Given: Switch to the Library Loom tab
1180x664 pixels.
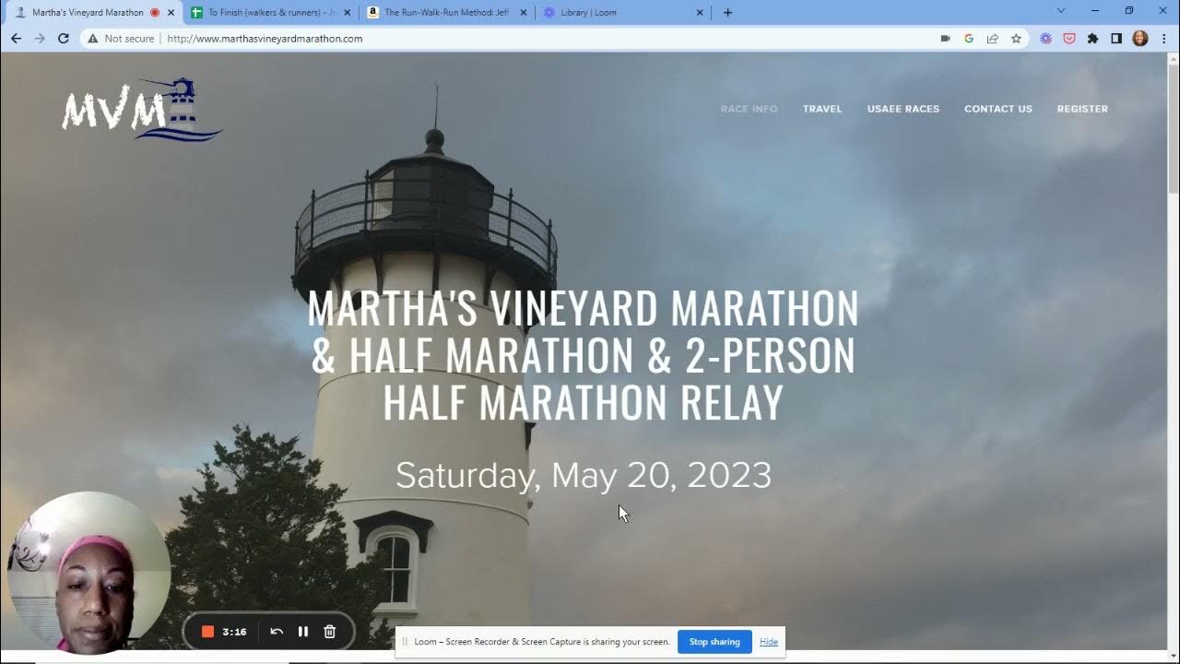Looking at the screenshot, I should [x=623, y=13].
